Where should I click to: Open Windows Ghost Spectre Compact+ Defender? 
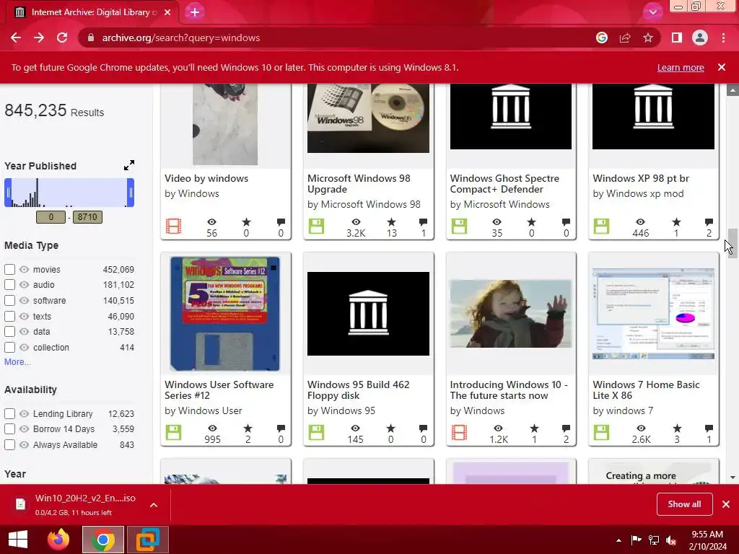(504, 184)
